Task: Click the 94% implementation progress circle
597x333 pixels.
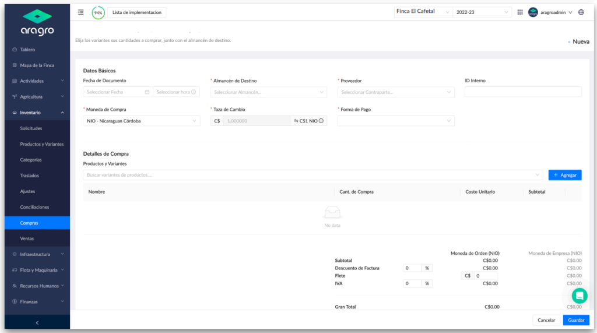Action: click(x=98, y=13)
